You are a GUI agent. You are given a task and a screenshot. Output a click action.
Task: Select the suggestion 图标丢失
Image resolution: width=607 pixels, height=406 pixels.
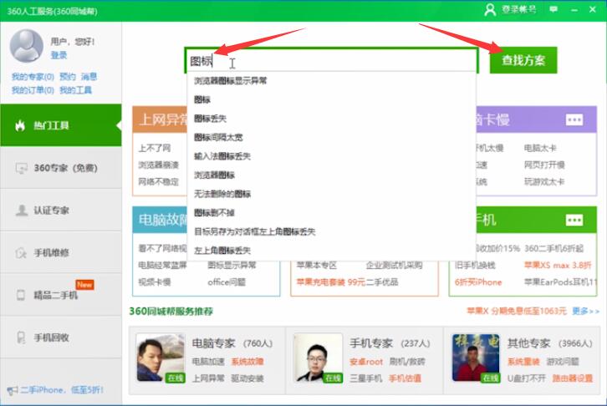[331, 119]
